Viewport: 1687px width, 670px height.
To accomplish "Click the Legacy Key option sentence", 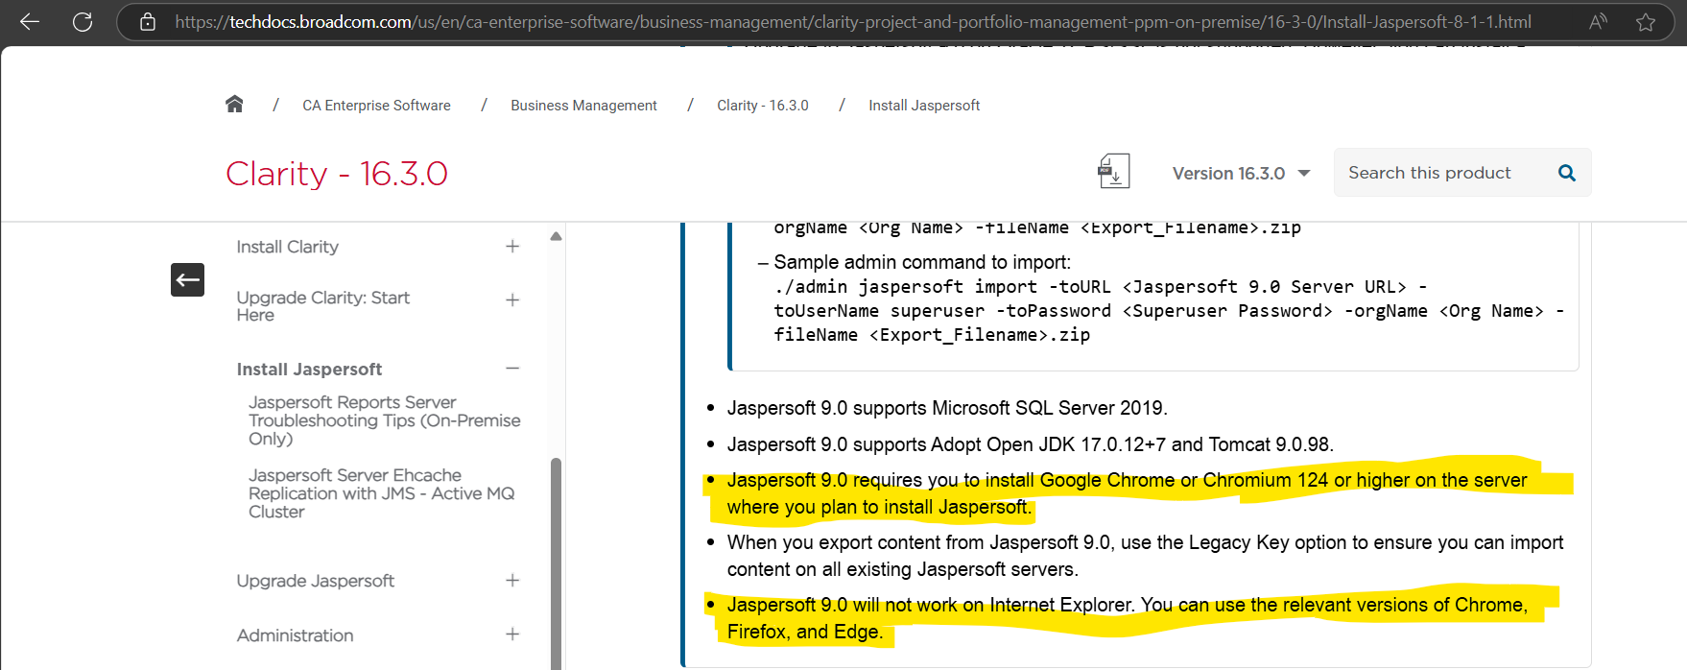I will (1146, 556).
